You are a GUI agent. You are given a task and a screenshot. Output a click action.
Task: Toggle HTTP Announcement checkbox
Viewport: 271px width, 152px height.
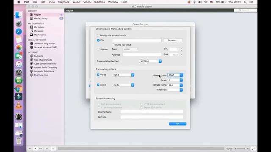pos(141,104)
